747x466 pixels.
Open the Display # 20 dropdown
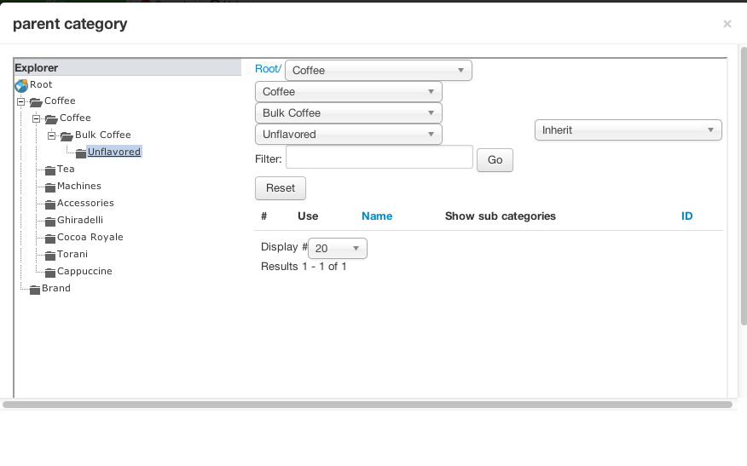coord(338,249)
